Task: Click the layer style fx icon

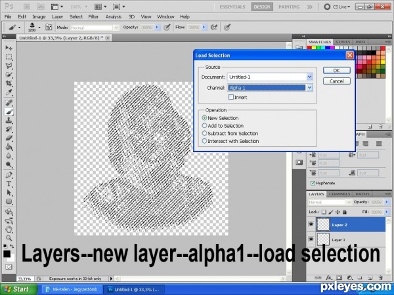Action: click(x=329, y=278)
